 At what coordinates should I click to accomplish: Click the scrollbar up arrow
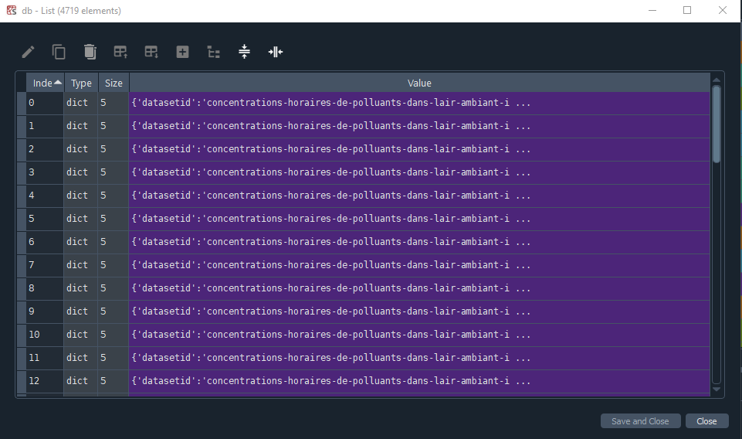(717, 80)
